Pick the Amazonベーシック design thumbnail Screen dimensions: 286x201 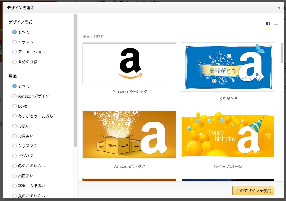click(130, 63)
